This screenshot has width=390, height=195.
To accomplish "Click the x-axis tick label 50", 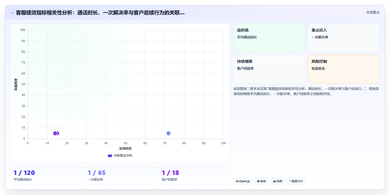I will (x=125, y=143).
